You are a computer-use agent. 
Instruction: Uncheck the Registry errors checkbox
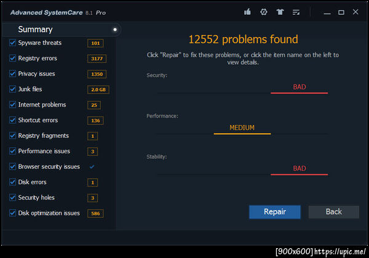click(x=12, y=58)
